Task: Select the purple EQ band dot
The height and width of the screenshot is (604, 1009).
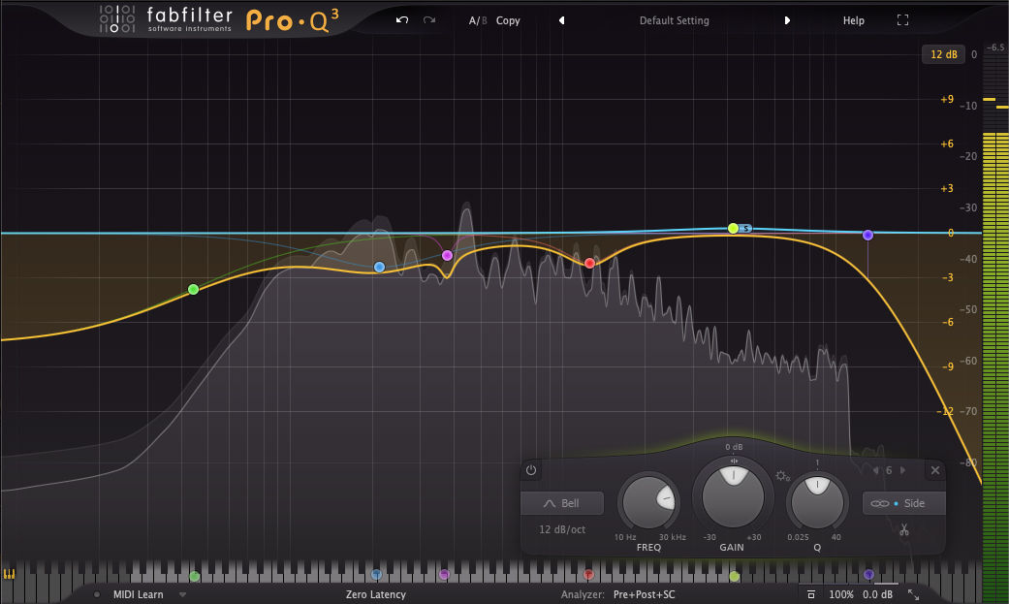Action: pyautogui.click(x=867, y=235)
